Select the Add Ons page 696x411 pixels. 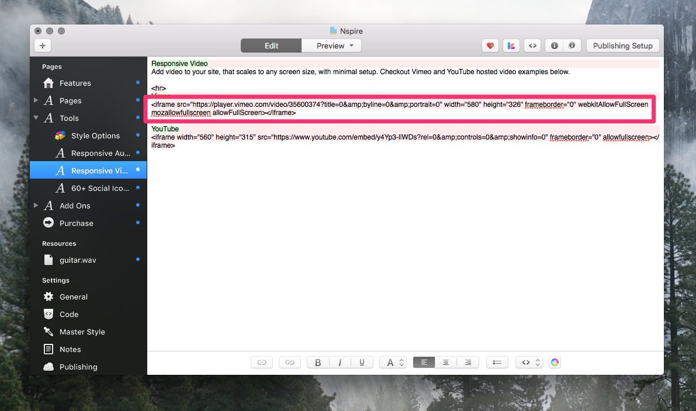tap(88, 206)
